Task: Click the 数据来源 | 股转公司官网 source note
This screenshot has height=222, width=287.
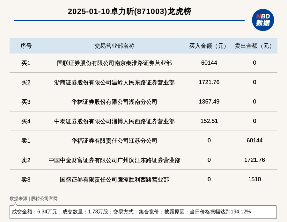Action: (x=33, y=199)
